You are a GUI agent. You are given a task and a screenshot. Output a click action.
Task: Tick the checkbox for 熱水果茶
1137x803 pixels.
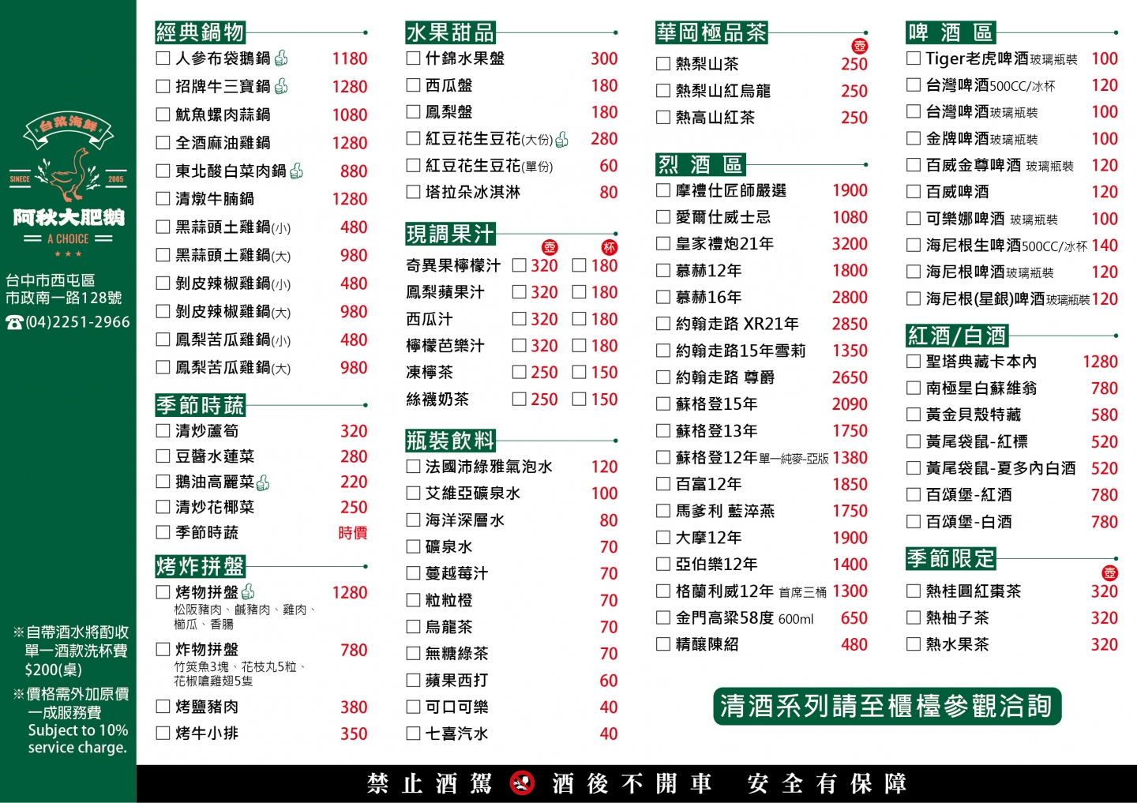[914, 644]
